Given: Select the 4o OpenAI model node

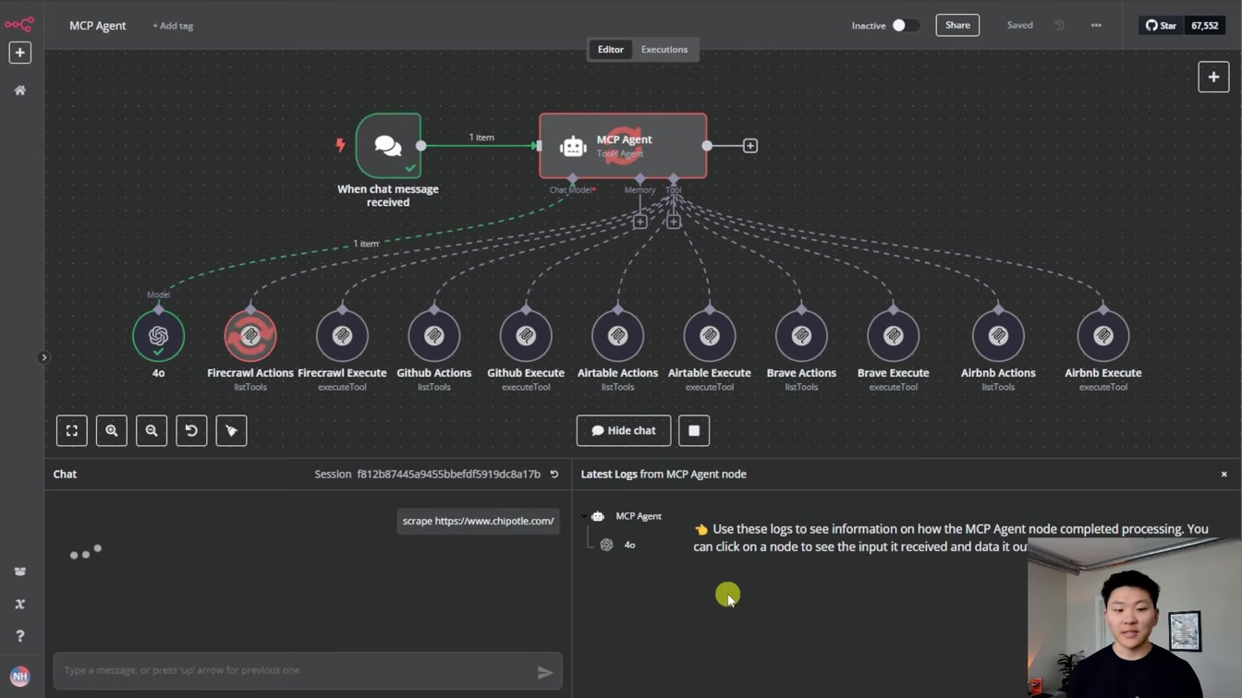Looking at the screenshot, I should tap(158, 336).
